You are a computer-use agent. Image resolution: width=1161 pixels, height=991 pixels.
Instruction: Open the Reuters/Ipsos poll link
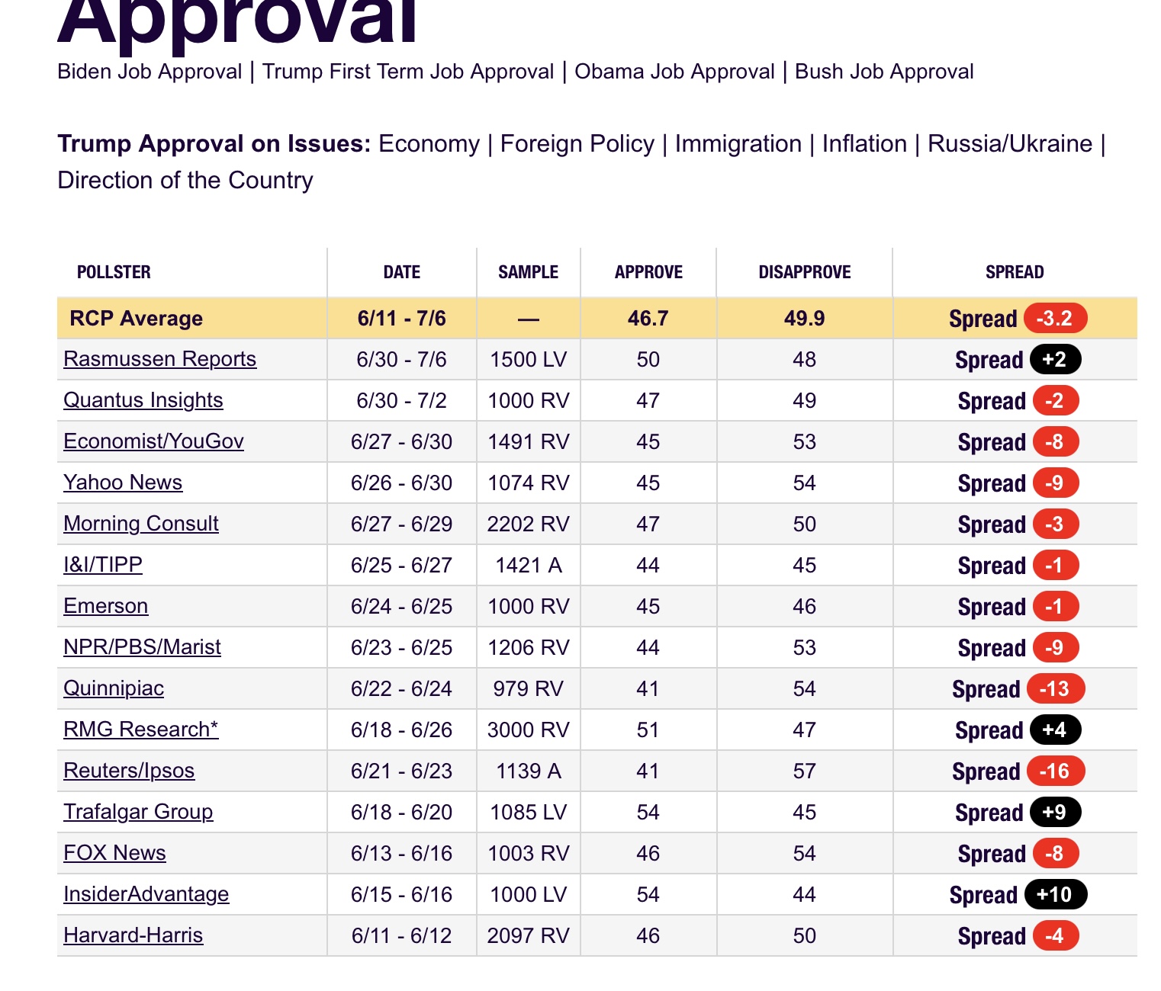click(x=129, y=771)
